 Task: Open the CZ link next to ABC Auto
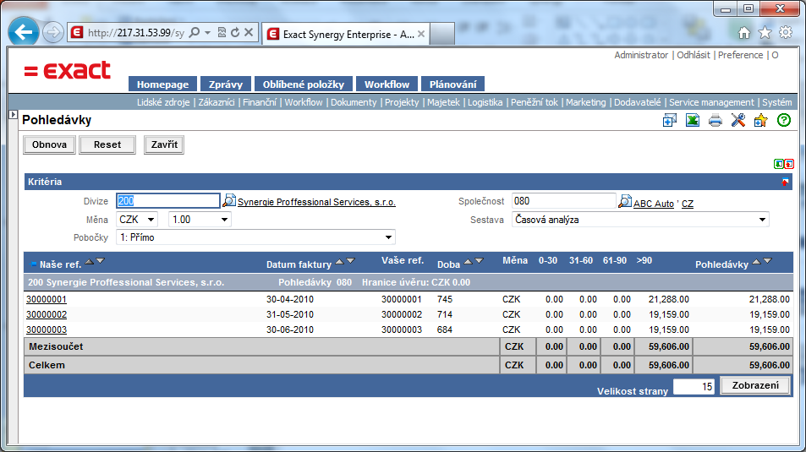(688, 204)
